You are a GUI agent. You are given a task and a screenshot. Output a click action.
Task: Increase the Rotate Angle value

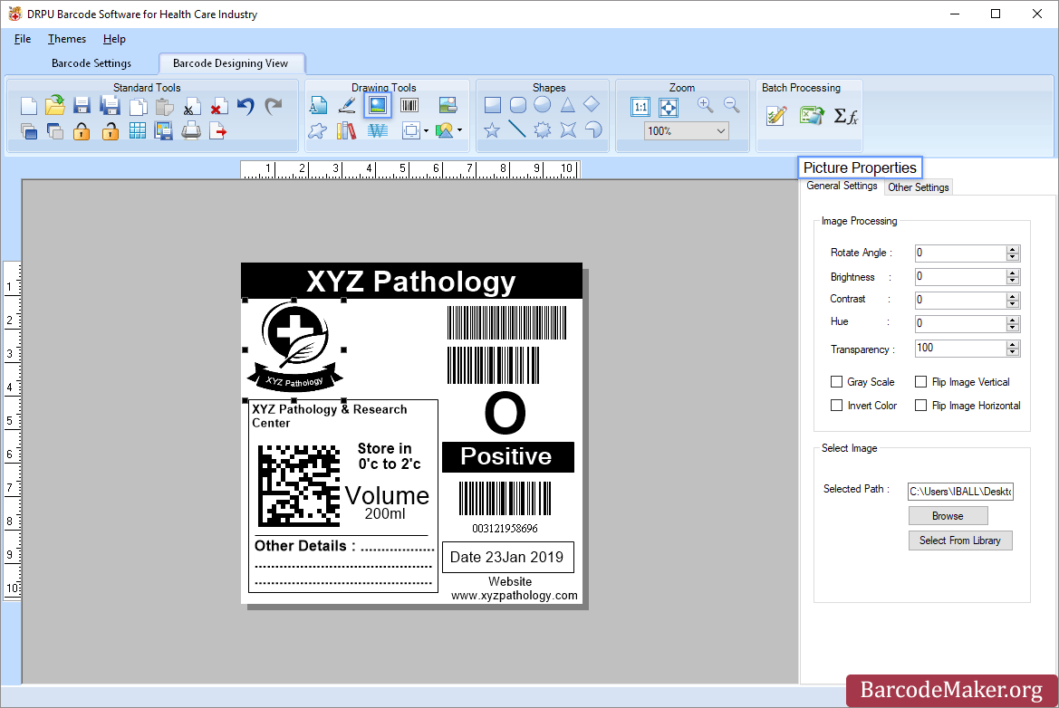(x=1012, y=249)
